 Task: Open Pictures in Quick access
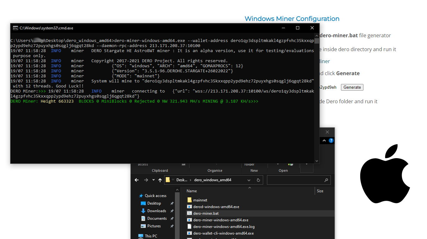tap(154, 226)
